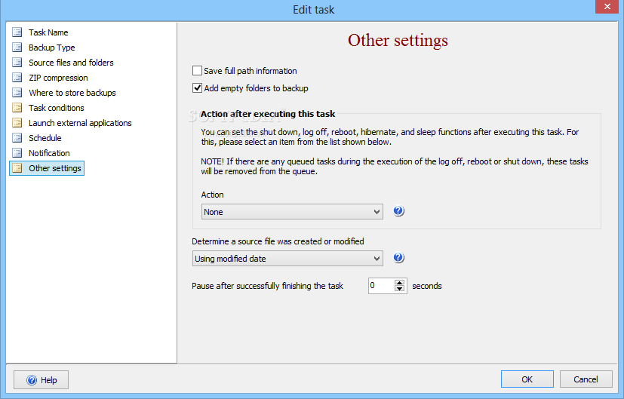Increase pause seconds with up arrow
The height and width of the screenshot is (399, 624).
[400, 282]
